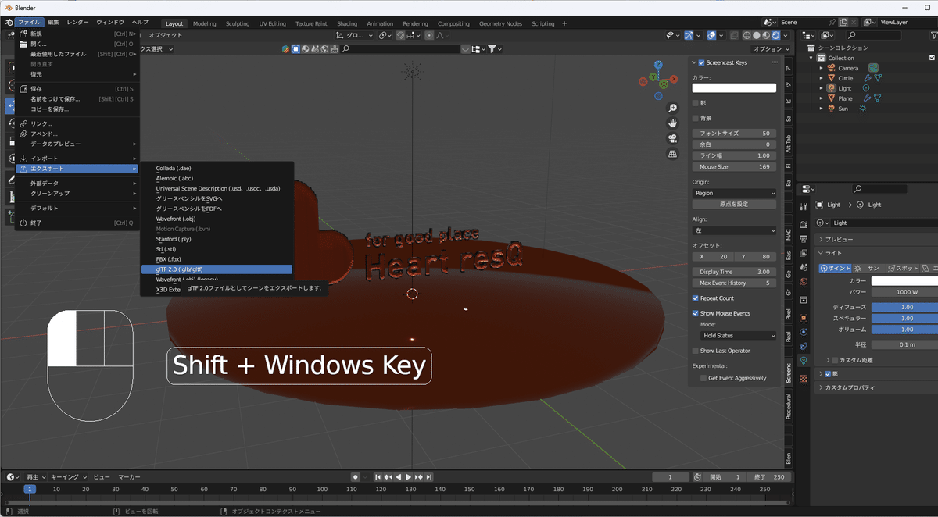Click the フォントサイズ value field
Viewport: 938px width, 517px height.
(x=734, y=134)
